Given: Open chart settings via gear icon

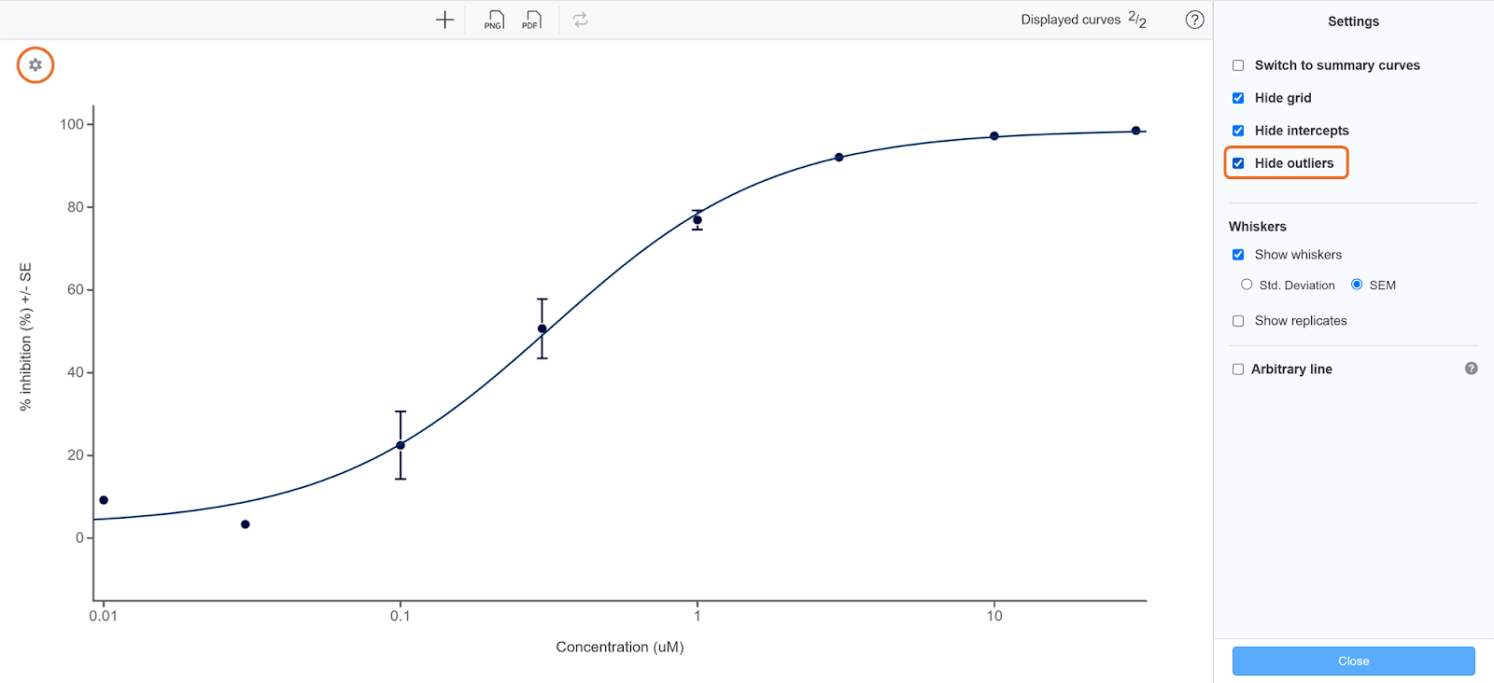Looking at the screenshot, I should 35,65.
